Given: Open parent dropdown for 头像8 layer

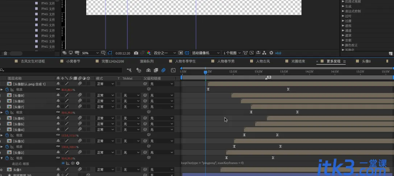Looking at the screenshot, I should coord(161,101).
